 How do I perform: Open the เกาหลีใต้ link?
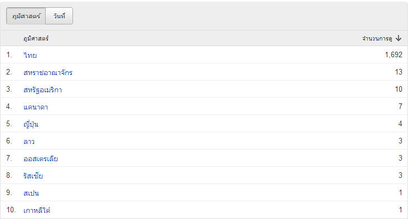tap(37, 210)
